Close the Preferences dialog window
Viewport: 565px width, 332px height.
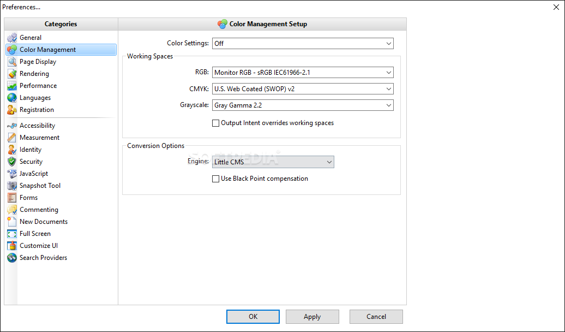point(555,7)
